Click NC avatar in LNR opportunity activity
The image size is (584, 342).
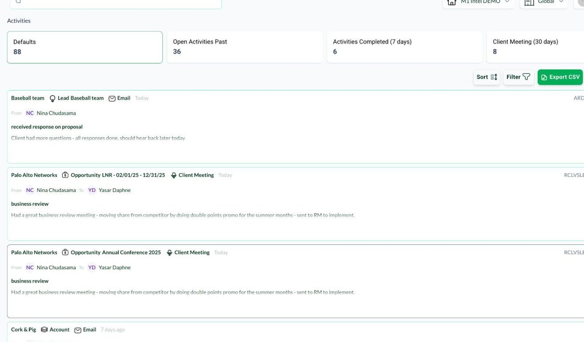(30, 190)
